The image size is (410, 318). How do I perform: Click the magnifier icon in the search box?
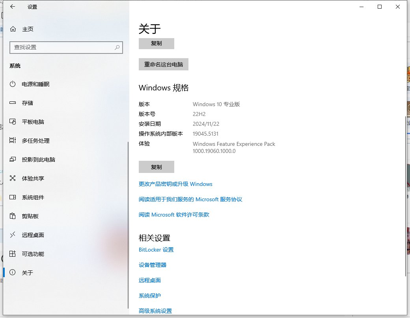click(x=117, y=47)
